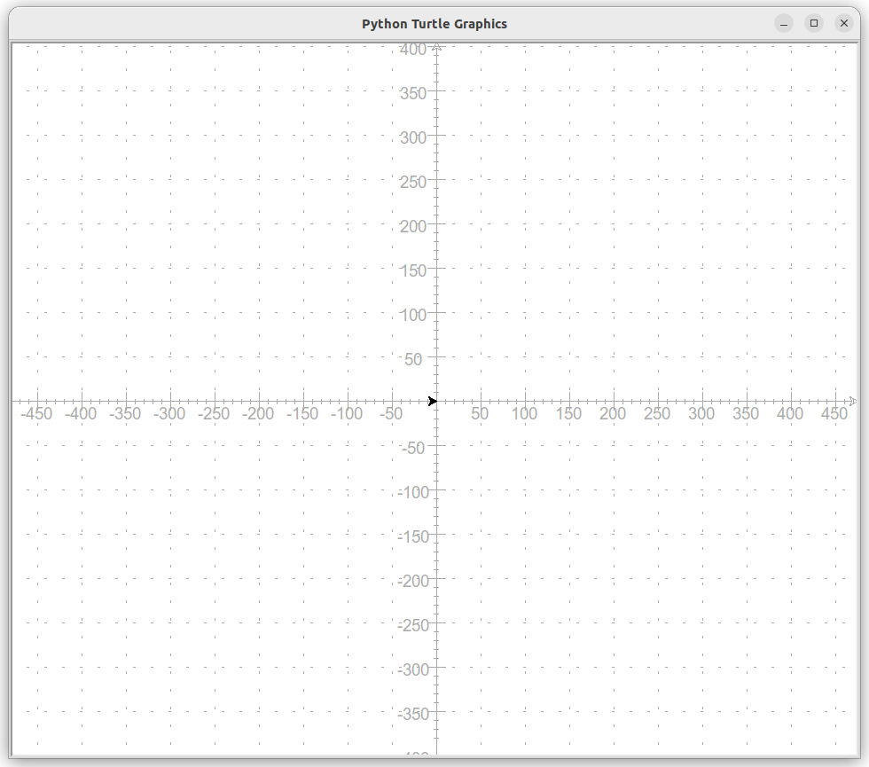Click the positive x-axis label 100
Image resolution: width=869 pixels, height=767 pixels.
pyautogui.click(x=524, y=413)
